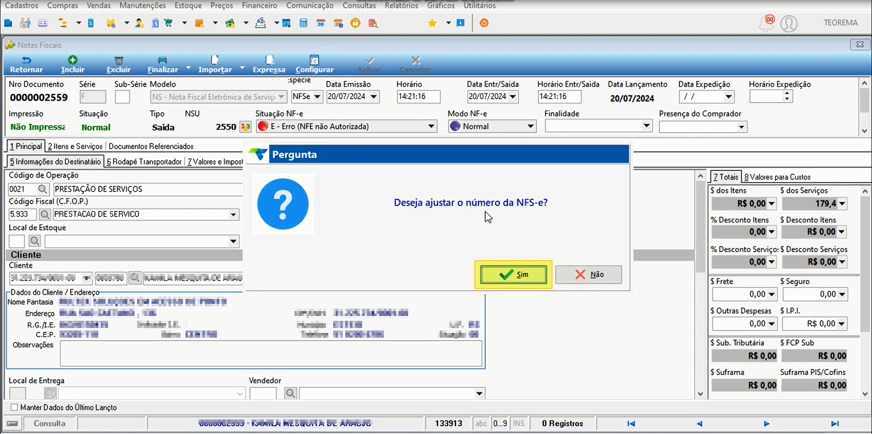Open the Financeiro menu
The image size is (872, 434).
(260, 5)
